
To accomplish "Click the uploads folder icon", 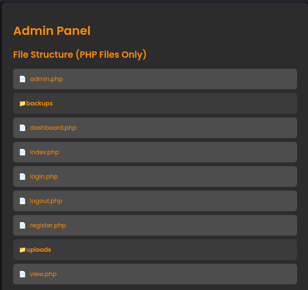I will click(22, 250).
